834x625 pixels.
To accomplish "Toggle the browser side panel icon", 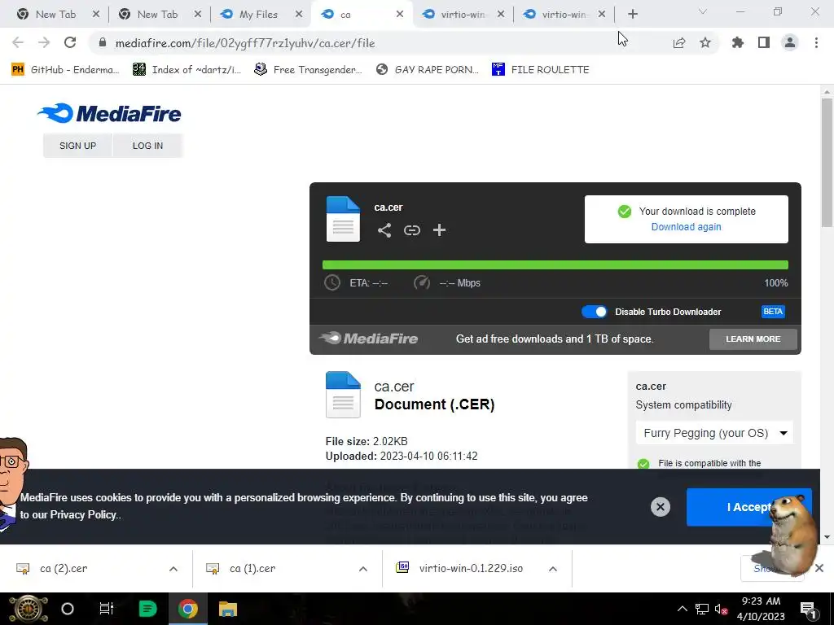I will coord(764,42).
